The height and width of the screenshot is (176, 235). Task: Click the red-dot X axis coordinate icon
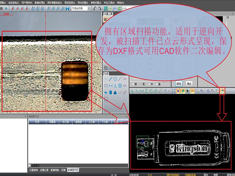pyautogui.click(x=18, y=9)
